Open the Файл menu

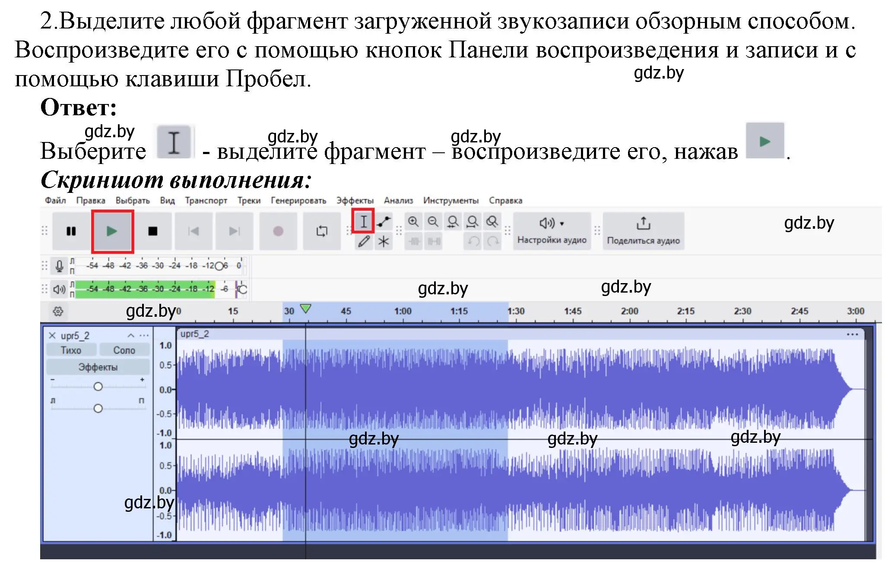[x=55, y=200]
